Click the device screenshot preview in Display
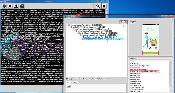Image resolution: width=175 pixels, height=93 pixels. (x=150, y=39)
